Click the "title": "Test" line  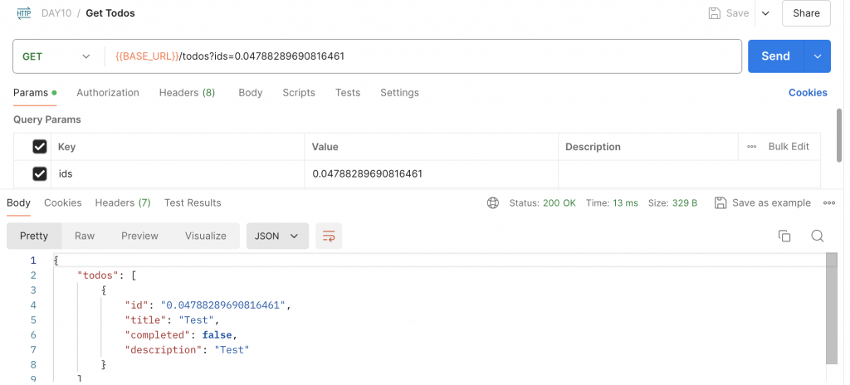point(172,320)
